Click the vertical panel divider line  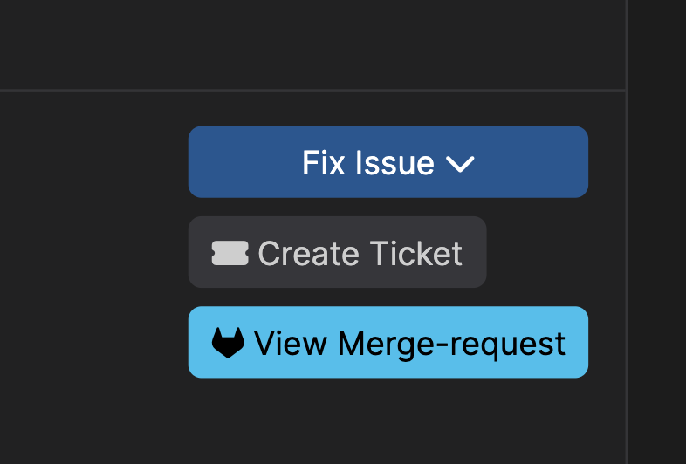(627, 232)
